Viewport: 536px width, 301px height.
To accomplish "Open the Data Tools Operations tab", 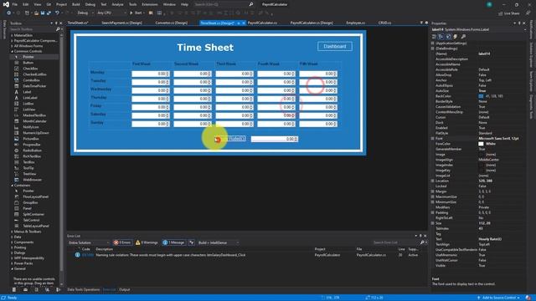I will point(83,290).
